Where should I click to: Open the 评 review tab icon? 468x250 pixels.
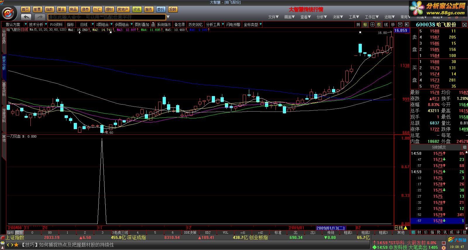pos(458,232)
